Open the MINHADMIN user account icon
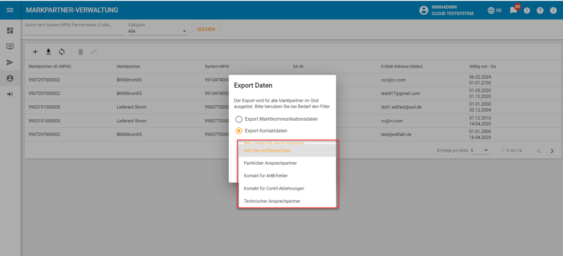 click(424, 10)
